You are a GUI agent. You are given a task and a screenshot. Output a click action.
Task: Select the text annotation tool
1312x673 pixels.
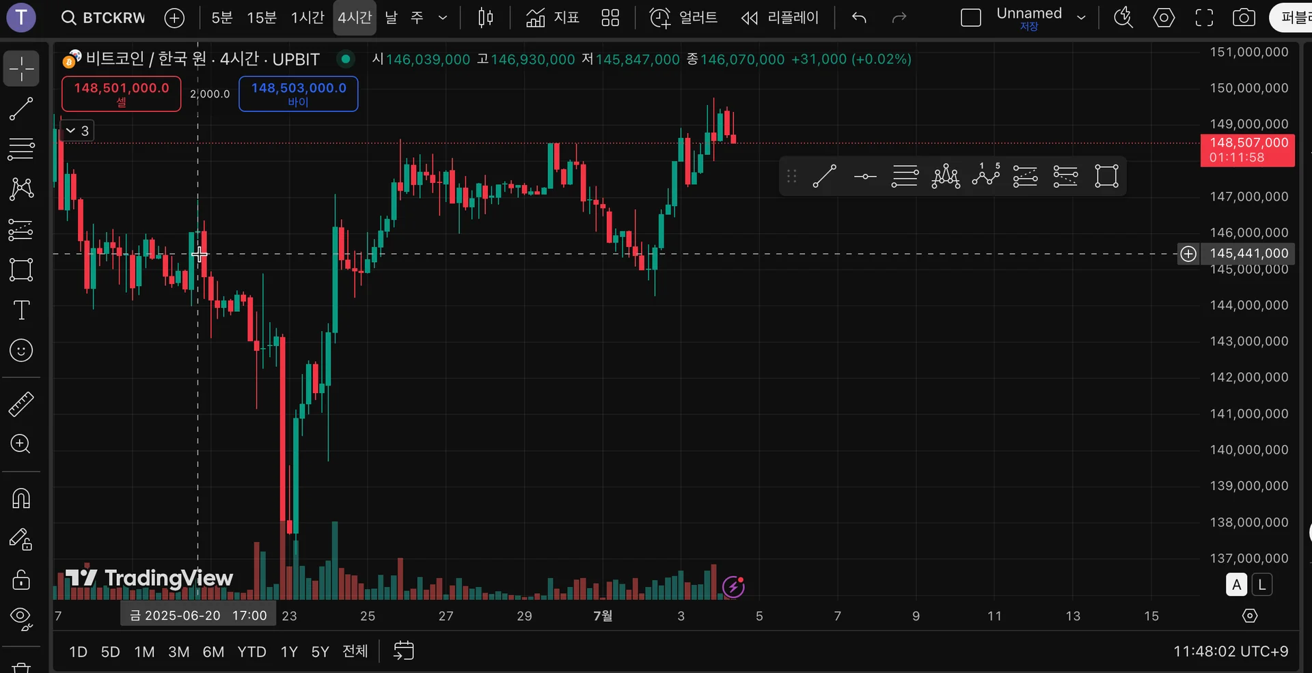tap(21, 311)
